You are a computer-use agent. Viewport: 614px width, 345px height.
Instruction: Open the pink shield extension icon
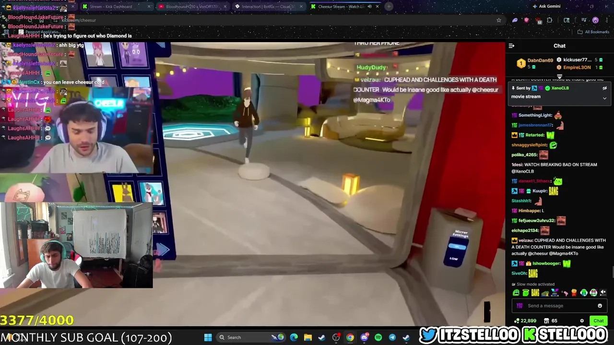[x=527, y=20]
